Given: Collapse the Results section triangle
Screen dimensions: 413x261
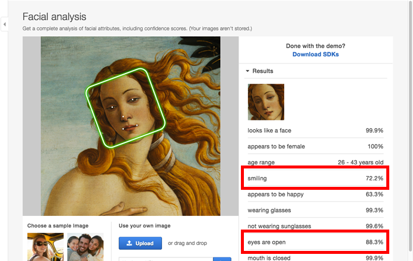Looking at the screenshot, I should [247, 71].
